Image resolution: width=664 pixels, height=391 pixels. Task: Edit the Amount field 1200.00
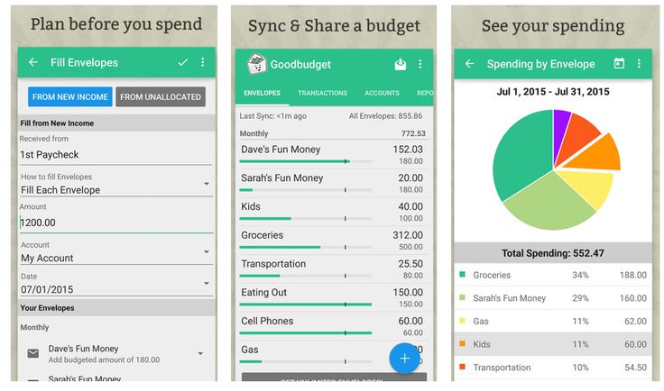(x=115, y=223)
